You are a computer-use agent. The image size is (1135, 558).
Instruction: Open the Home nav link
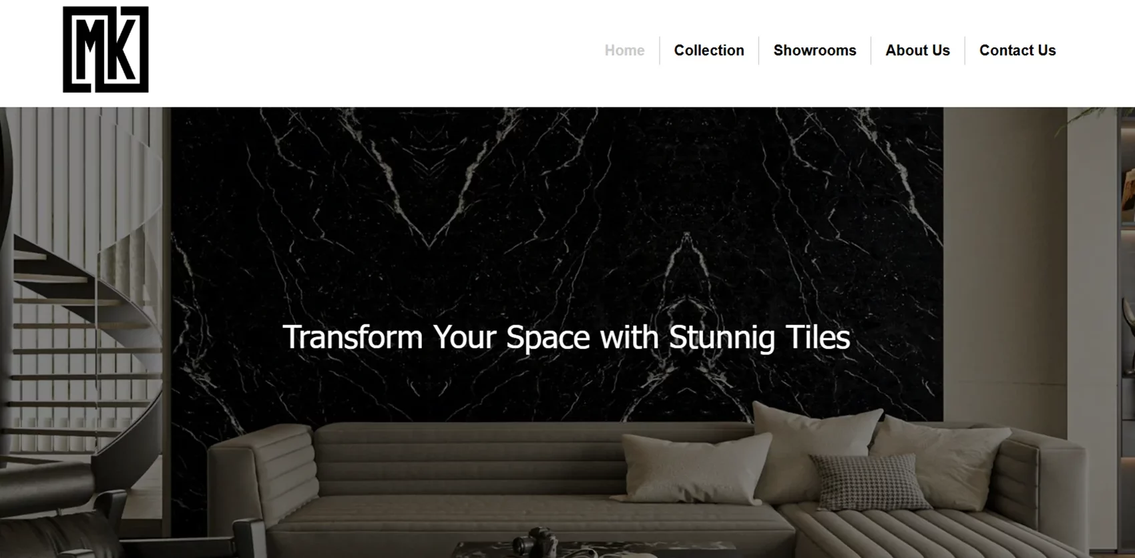(624, 51)
